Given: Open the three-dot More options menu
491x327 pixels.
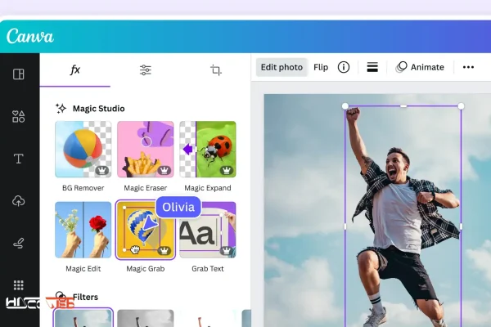Looking at the screenshot, I should [468, 67].
